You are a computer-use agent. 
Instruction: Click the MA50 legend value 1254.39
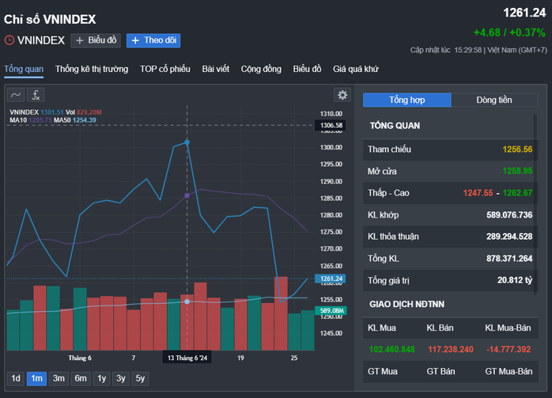pyautogui.click(x=84, y=120)
